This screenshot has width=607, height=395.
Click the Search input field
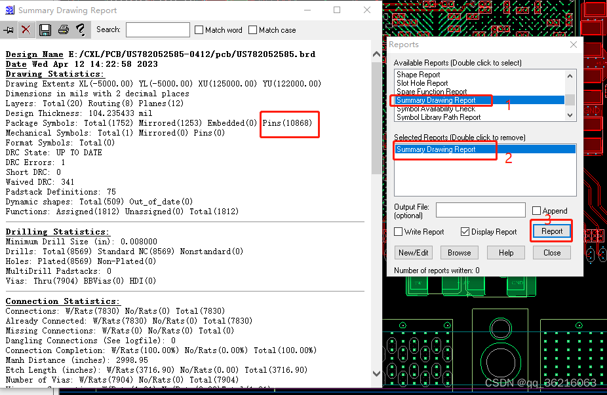157,30
